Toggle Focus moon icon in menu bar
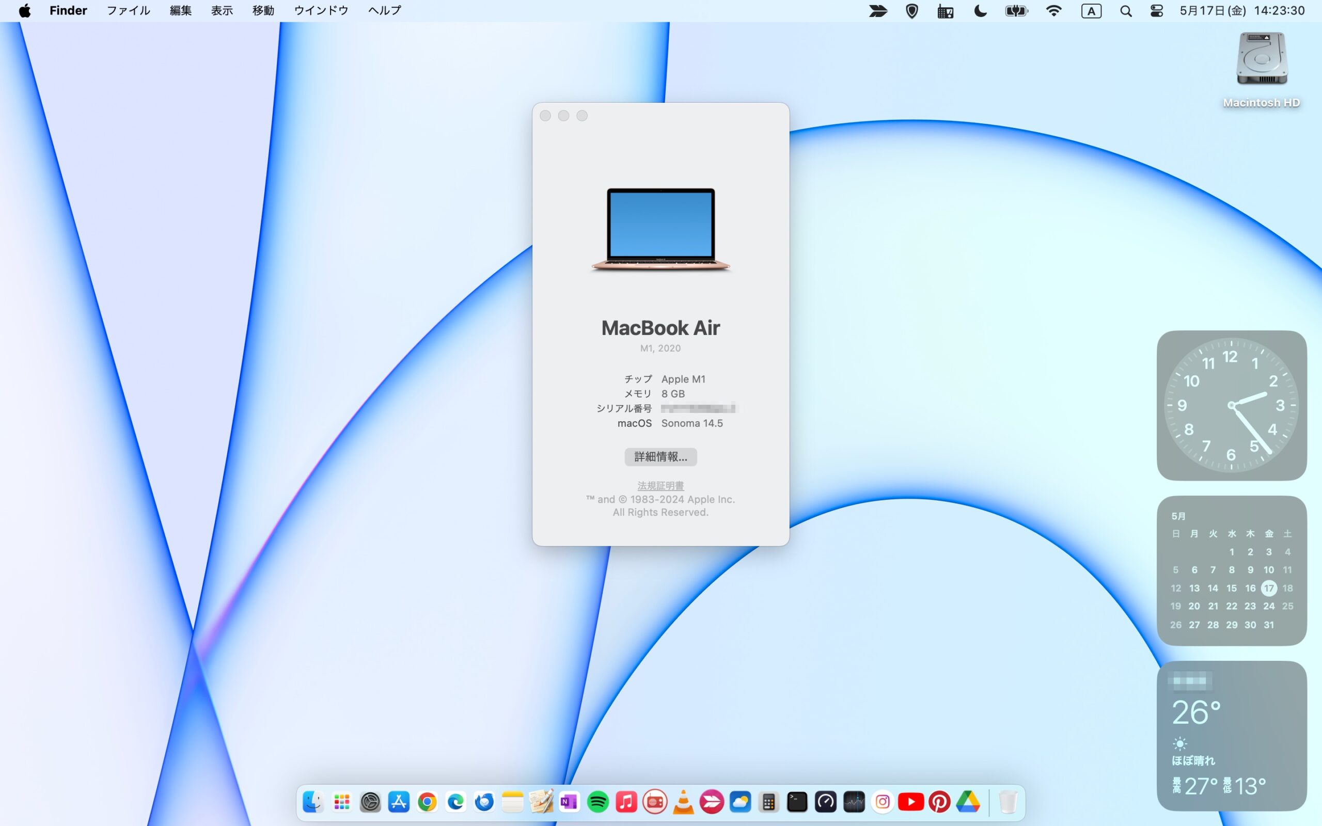The image size is (1322, 826). 981,11
